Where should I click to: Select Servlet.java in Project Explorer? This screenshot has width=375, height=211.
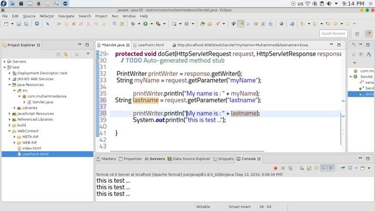coord(43,102)
